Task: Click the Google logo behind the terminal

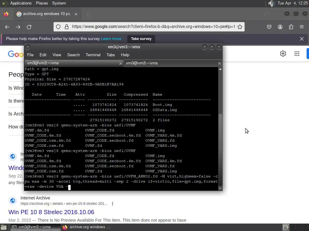Action: 16,54
